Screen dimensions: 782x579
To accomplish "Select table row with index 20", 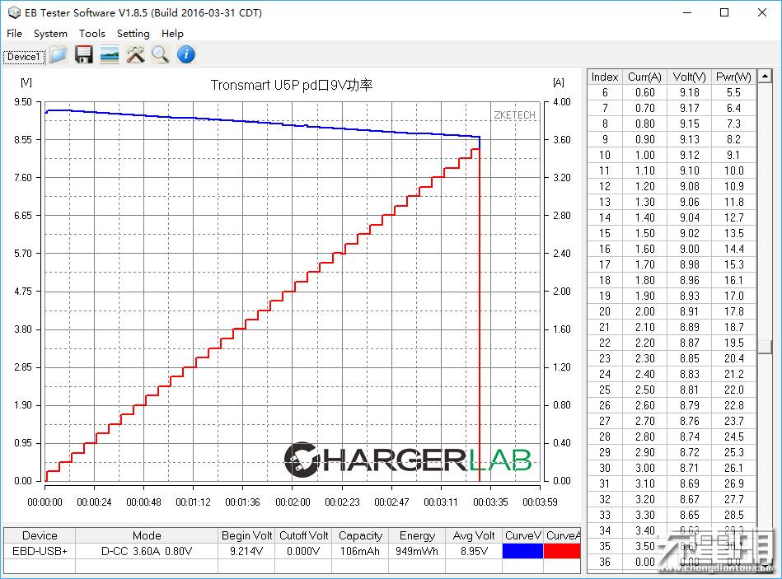I will pyautogui.click(x=672, y=311).
